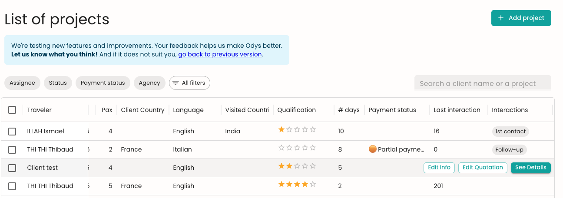The width and height of the screenshot is (563, 198).
Task: Click the plus icon in Add project
Action: (x=501, y=18)
